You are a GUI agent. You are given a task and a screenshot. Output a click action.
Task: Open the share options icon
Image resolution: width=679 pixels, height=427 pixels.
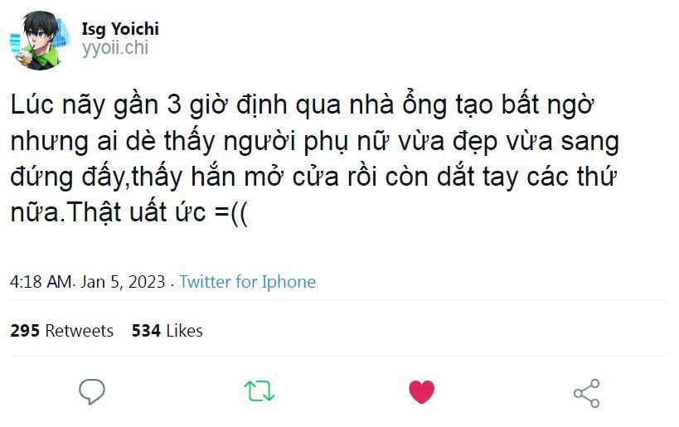click(x=586, y=393)
